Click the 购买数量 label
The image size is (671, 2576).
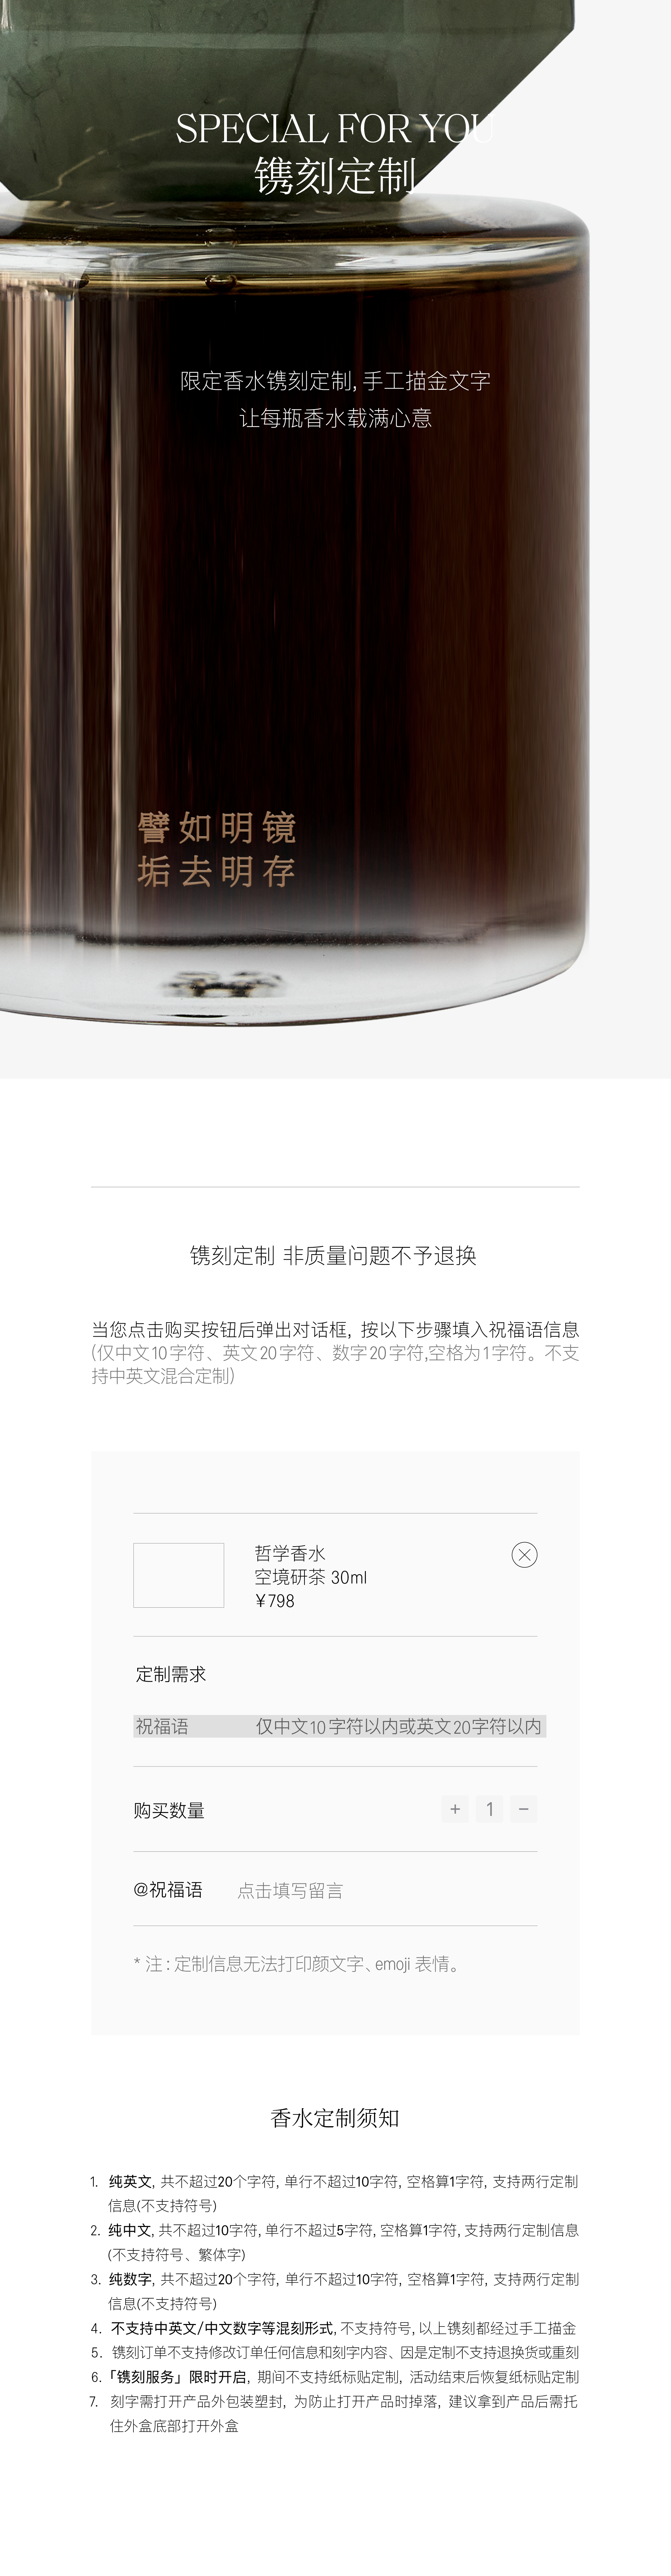(x=169, y=1810)
